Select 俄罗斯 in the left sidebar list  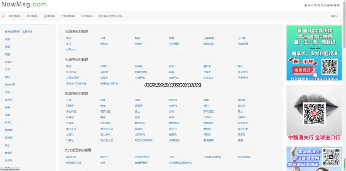point(9,130)
